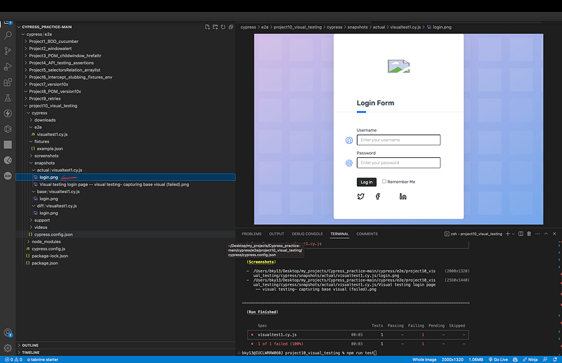The height and width of the screenshot is (363, 562).
Task: Click the Log in button
Action: point(366,182)
